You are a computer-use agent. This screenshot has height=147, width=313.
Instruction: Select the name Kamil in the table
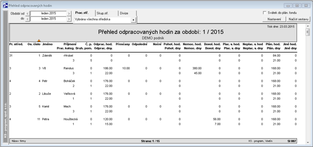[45, 106]
